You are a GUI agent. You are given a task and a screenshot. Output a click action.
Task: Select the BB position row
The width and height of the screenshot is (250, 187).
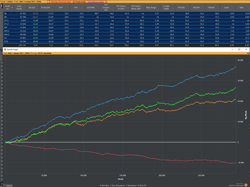pyautogui.click(x=126, y=17)
